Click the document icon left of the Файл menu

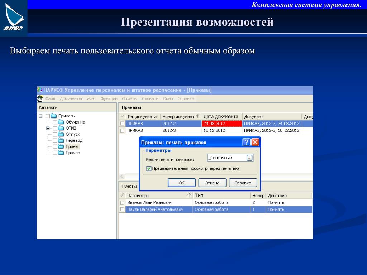click(40, 98)
